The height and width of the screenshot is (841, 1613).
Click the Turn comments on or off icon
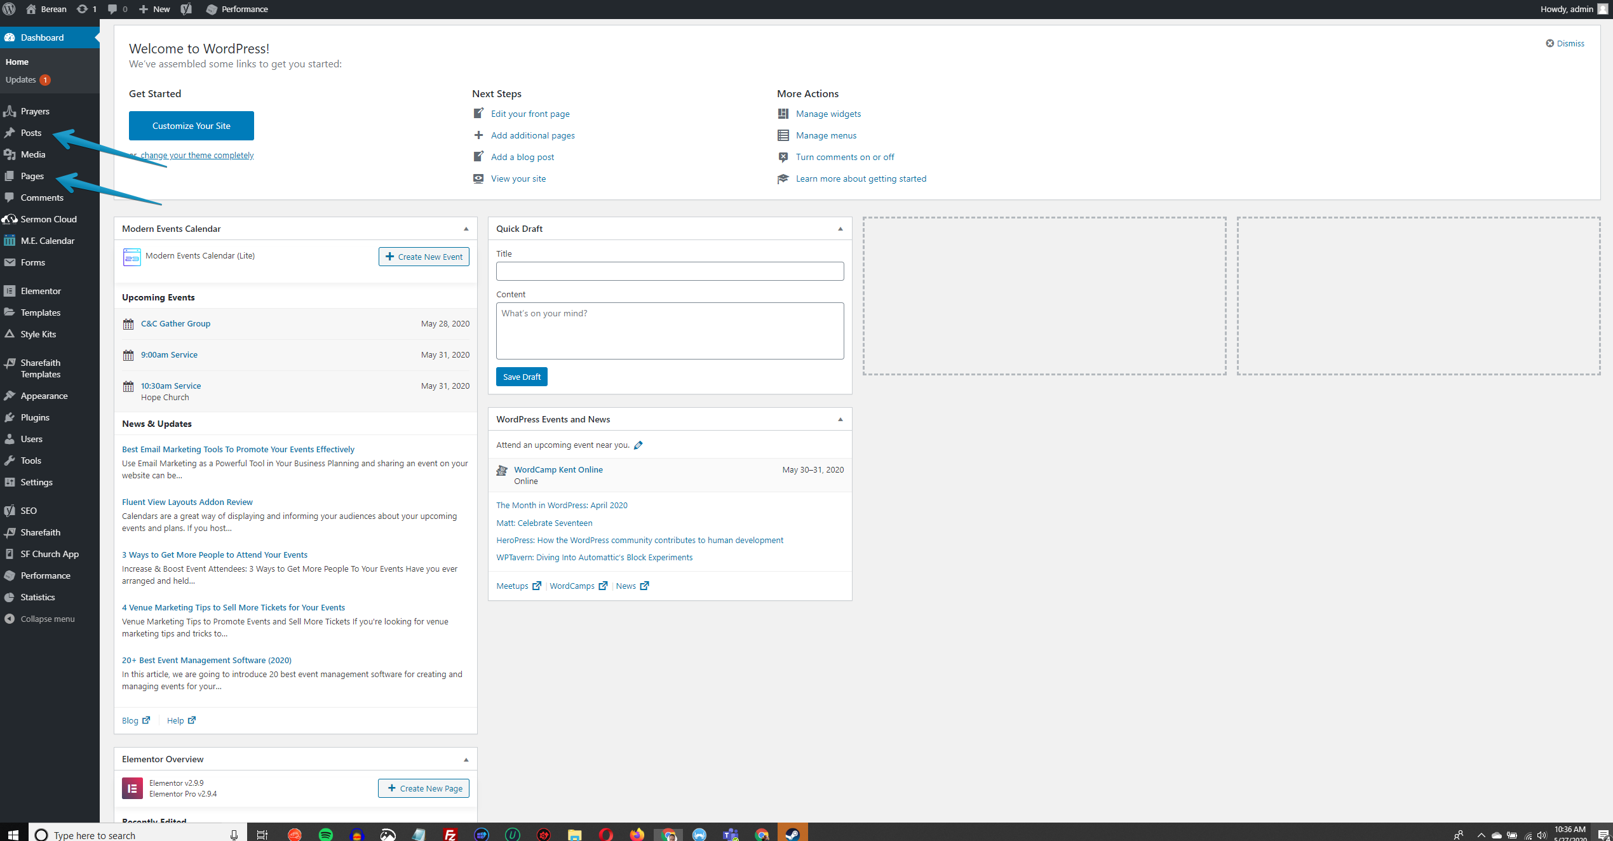[x=783, y=157]
